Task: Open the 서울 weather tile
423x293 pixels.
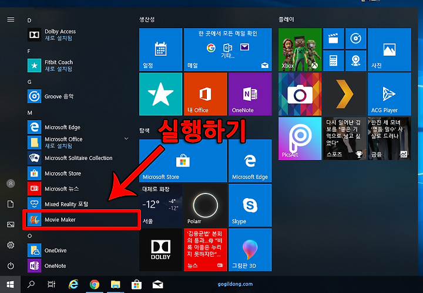Action: (x=160, y=205)
